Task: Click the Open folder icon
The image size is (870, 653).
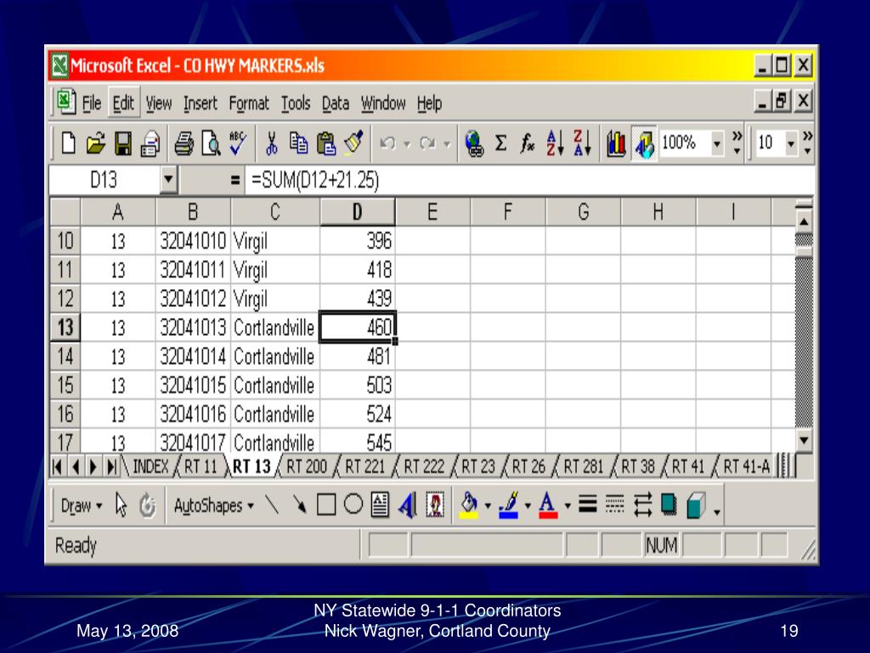Action: pyautogui.click(x=95, y=144)
